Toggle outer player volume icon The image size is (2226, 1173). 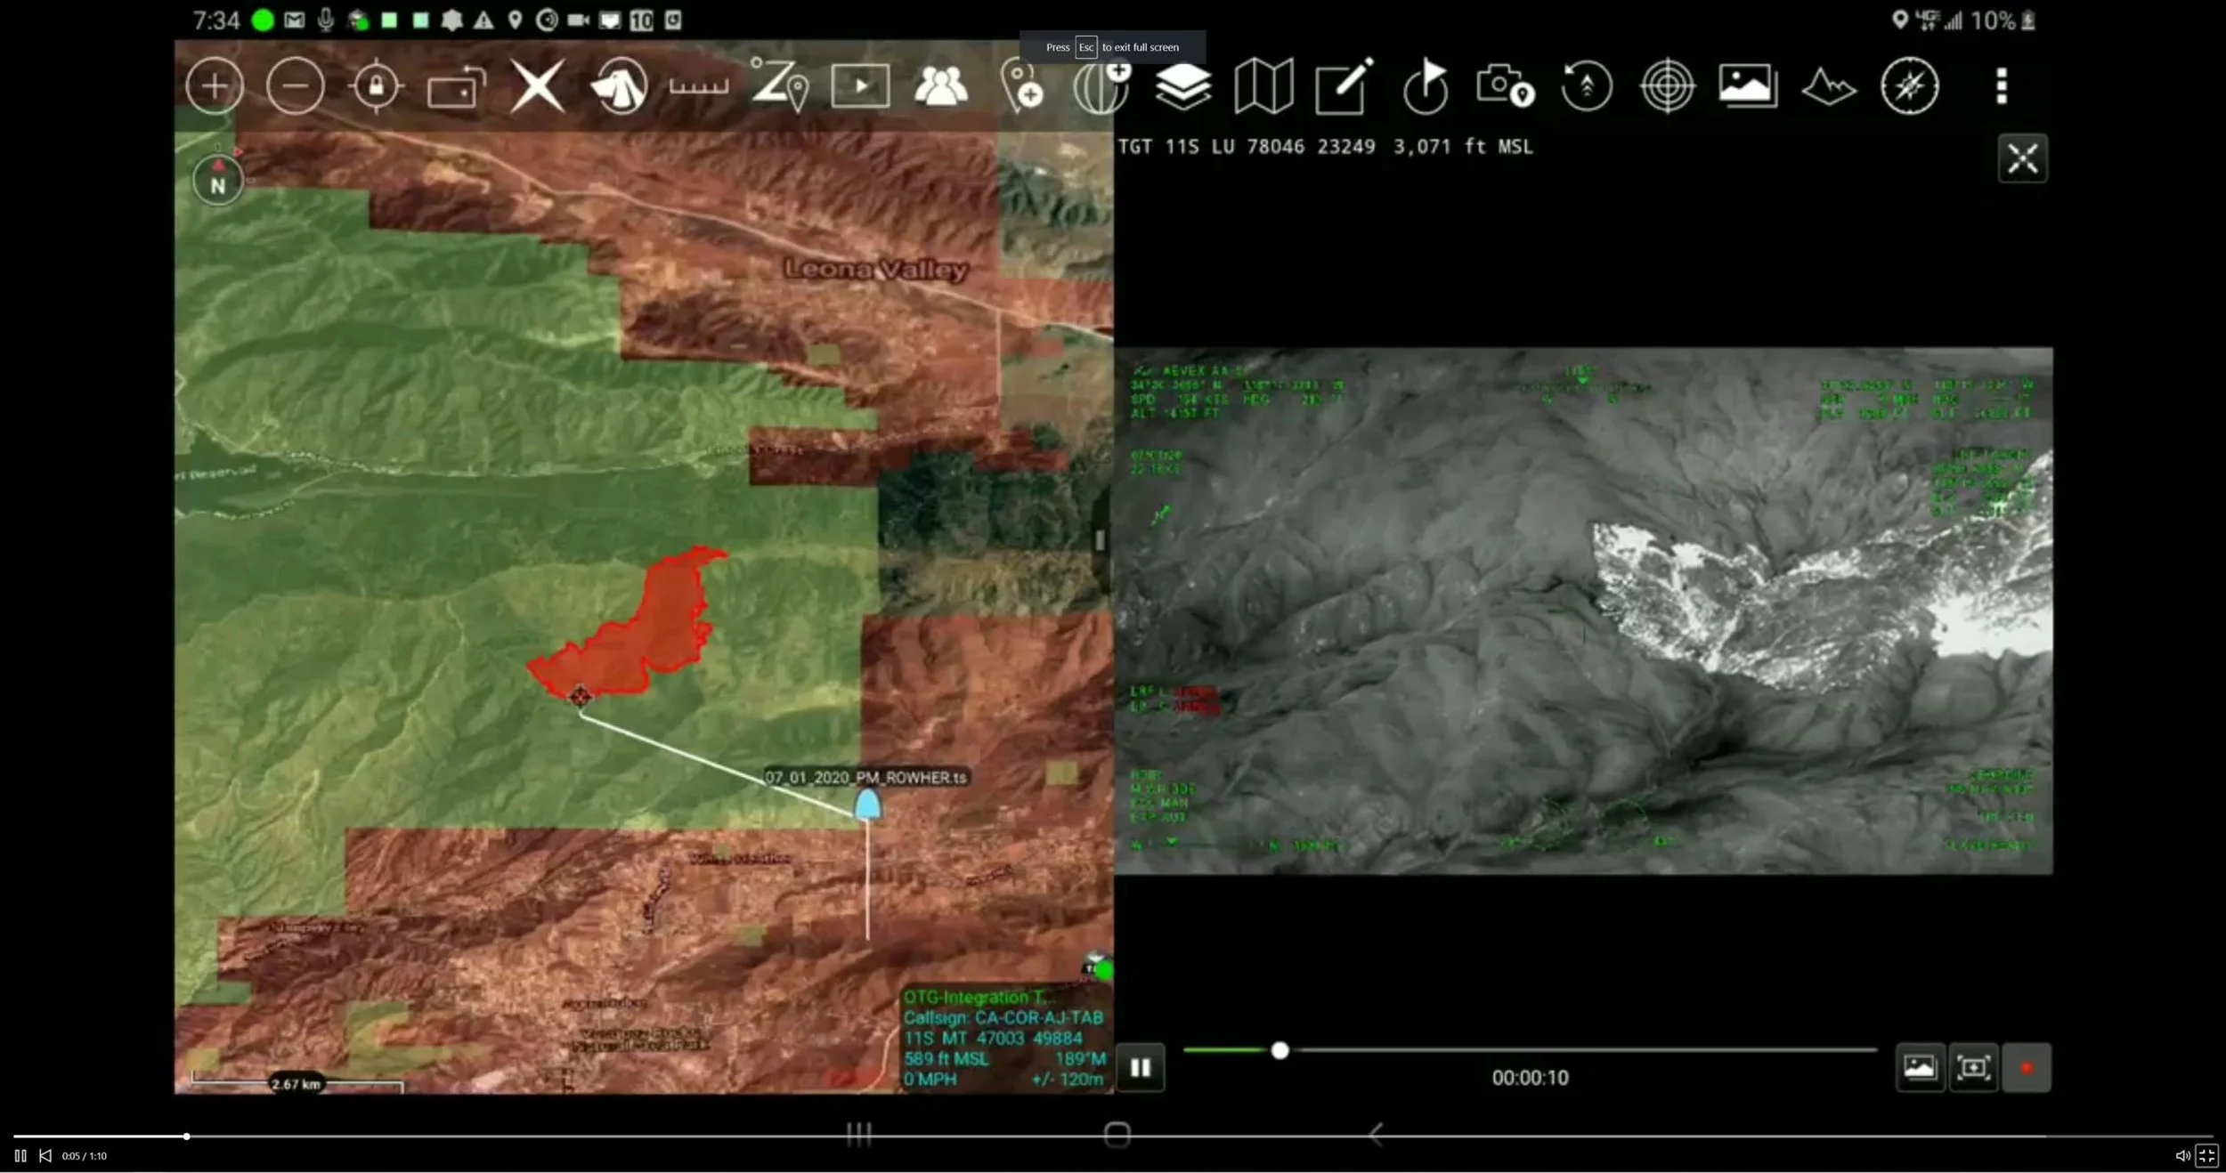click(x=2182, y=1155)
